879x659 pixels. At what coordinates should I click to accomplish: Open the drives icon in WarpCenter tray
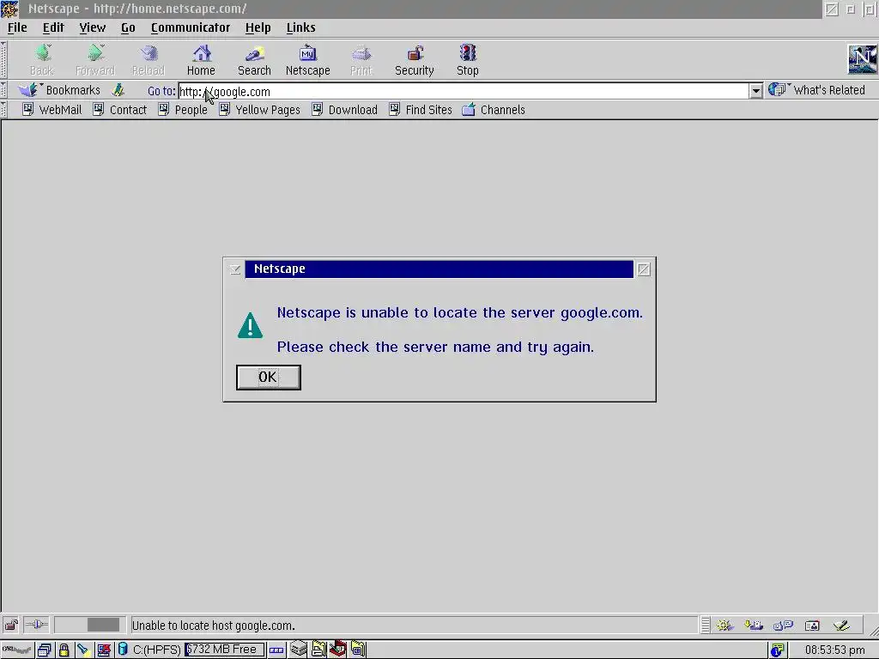(299, 649)
